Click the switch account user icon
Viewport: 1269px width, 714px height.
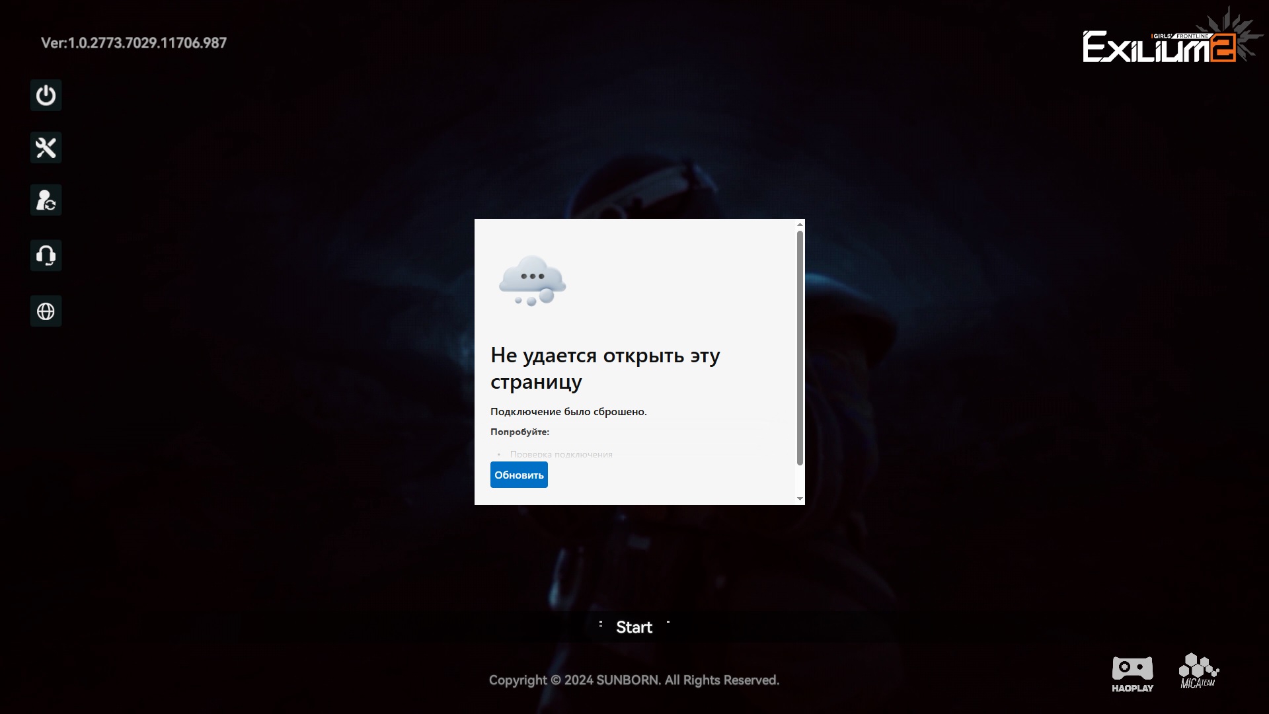(46, 200)
